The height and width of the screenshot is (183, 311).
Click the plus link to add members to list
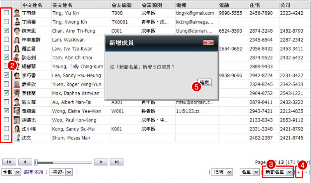(299, 172)
